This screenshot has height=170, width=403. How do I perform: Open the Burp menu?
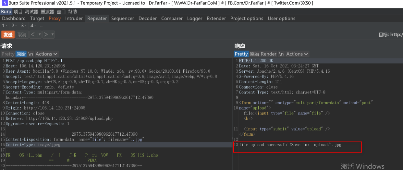pos(6,11)
